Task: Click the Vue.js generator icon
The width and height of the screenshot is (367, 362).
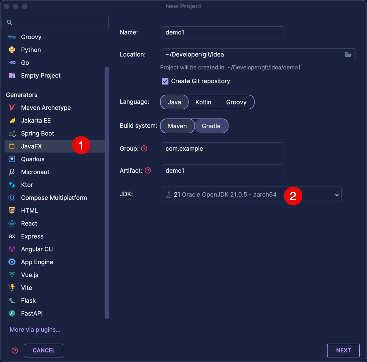Action: pos(12,275)
